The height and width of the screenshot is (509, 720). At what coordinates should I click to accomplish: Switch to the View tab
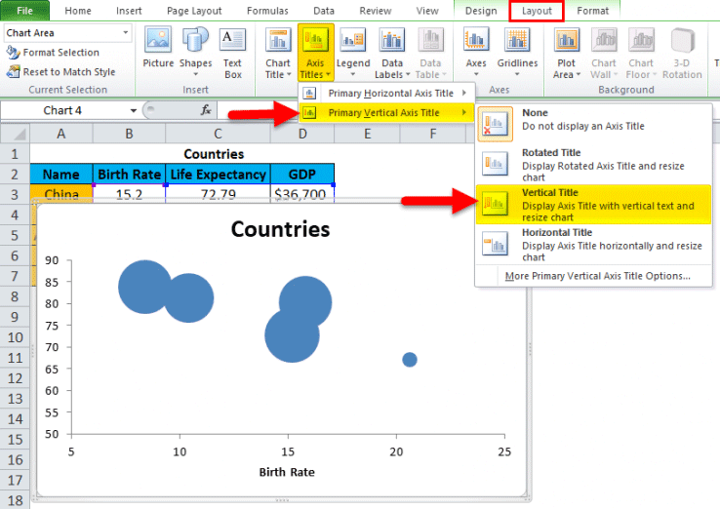click(427, 11)
